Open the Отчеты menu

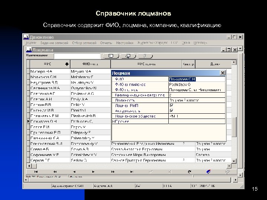click(x=106, y=43)
